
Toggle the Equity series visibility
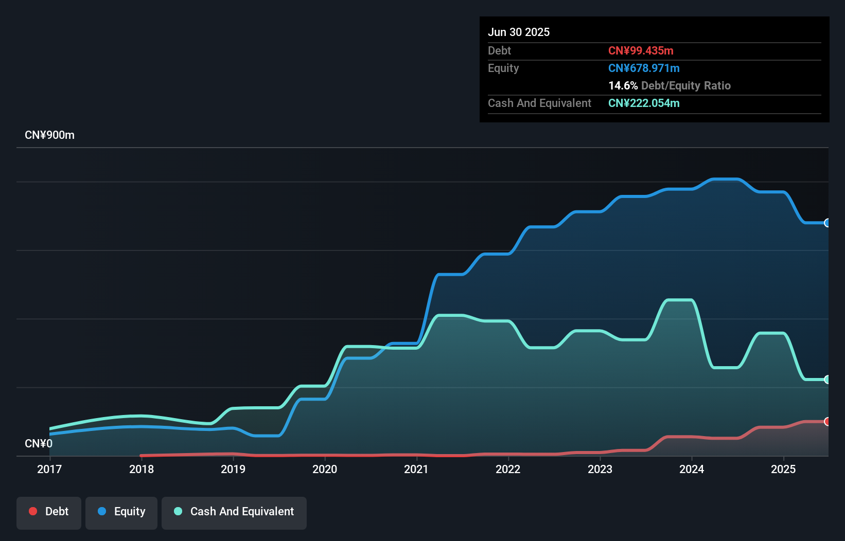[121, 513]
